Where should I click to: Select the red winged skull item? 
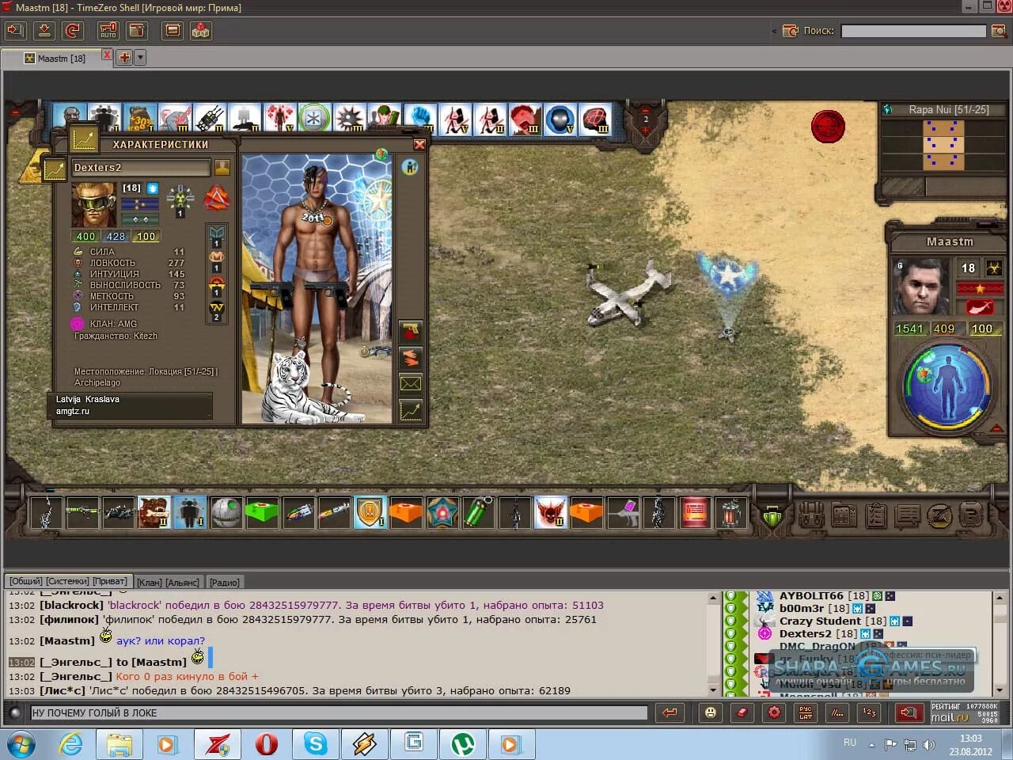550,513
